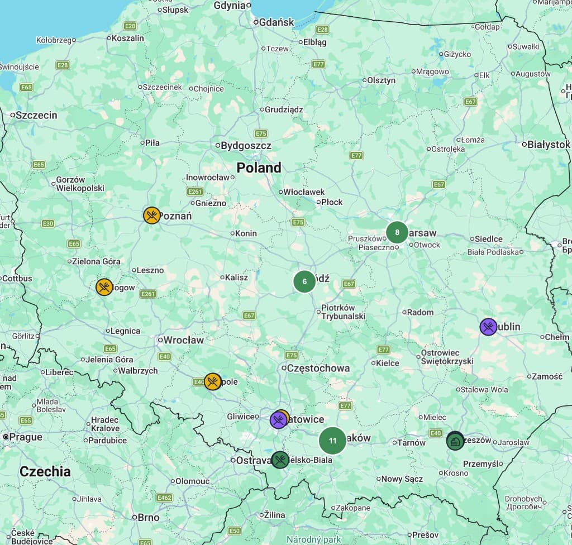Viewport: 572px width, 545px height.
Task: Select the yellow restaurant pin near Głogów
Action: (104, 287)
